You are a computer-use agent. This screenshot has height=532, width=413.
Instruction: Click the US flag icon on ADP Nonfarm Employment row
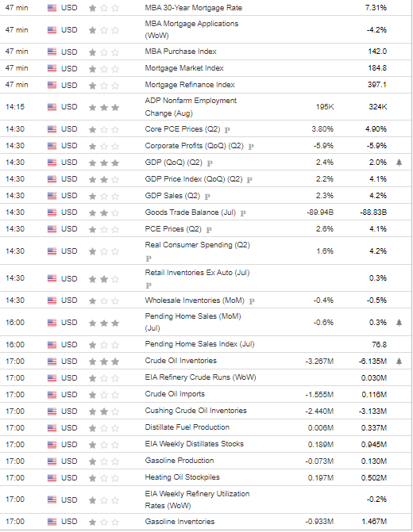pyautogui.click(x=52, y=107)
